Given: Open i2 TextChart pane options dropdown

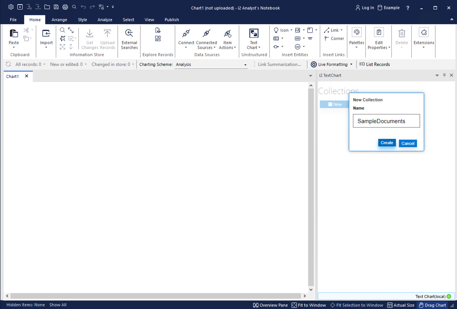Looking at the screenshot, I should (437, 76).
